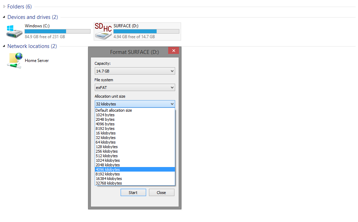
Task: Pick 128 kilobytes in the list
Action: click(135, 147)
